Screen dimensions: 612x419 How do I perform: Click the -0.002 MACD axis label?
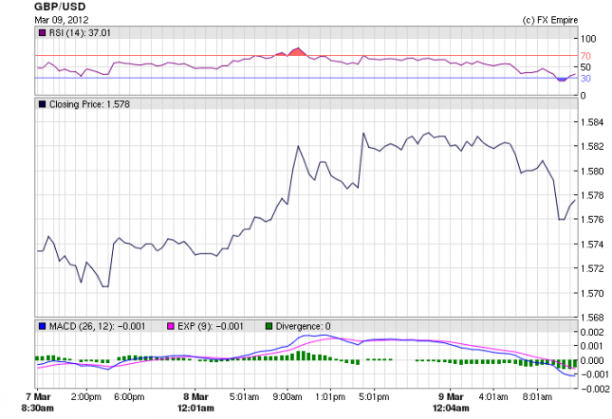595,389
